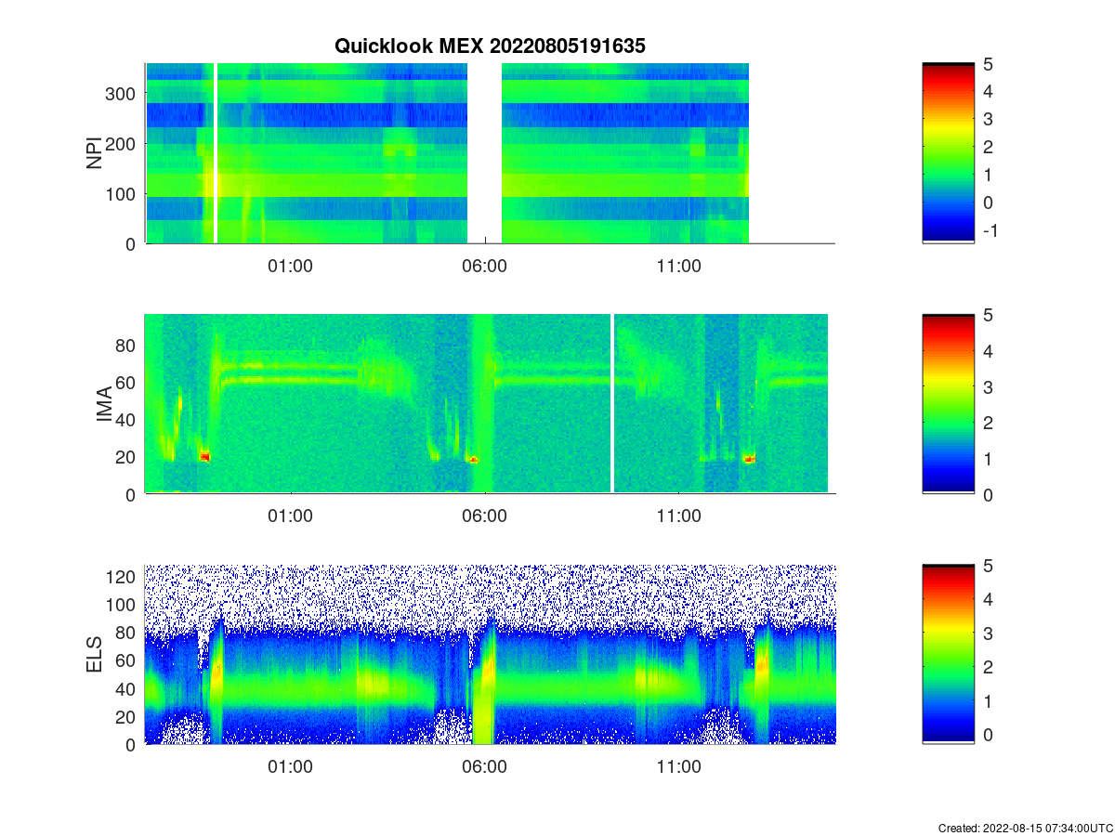Click the 300 tick on NPI y-axis

(122, 93)
